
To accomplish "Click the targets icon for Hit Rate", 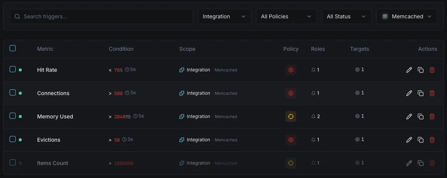I will [357, 70].
